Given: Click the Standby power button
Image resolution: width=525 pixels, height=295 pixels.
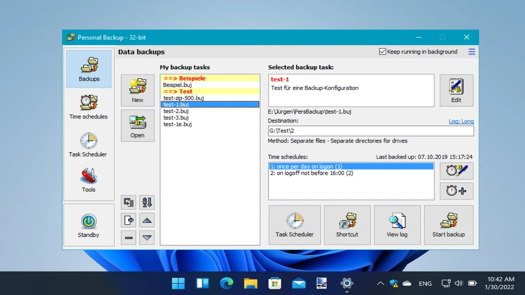Looking at the screenshot, I should click(89, 225).
